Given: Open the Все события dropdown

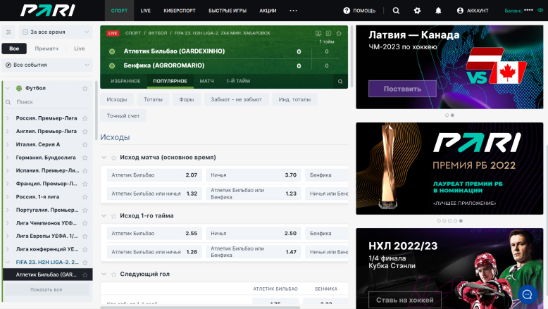Looking at the screenshot, I should (47, 65).
